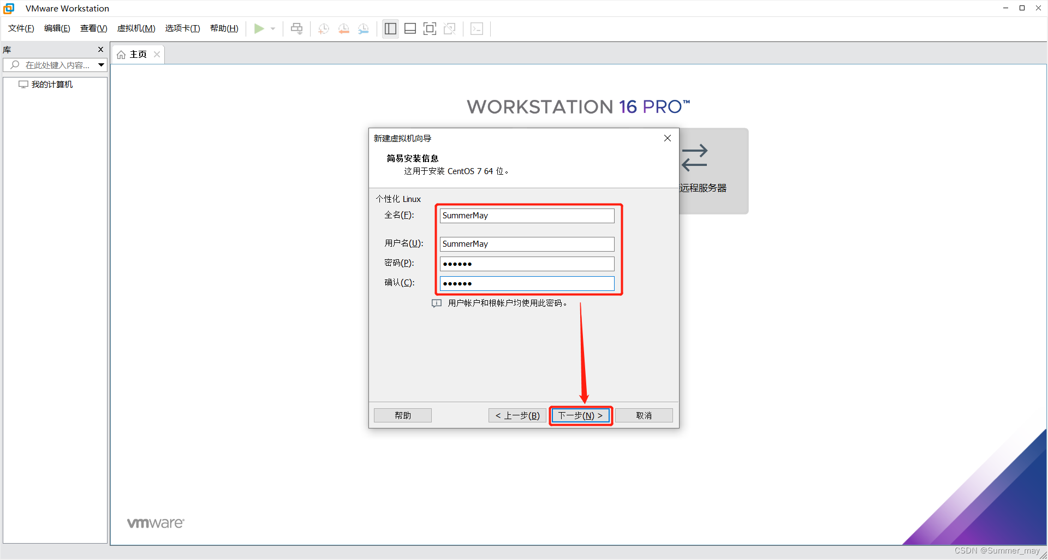The height and width of the screenshot is (560, 1048).
Task: Click the 用户名 input field
Action: 527,244
